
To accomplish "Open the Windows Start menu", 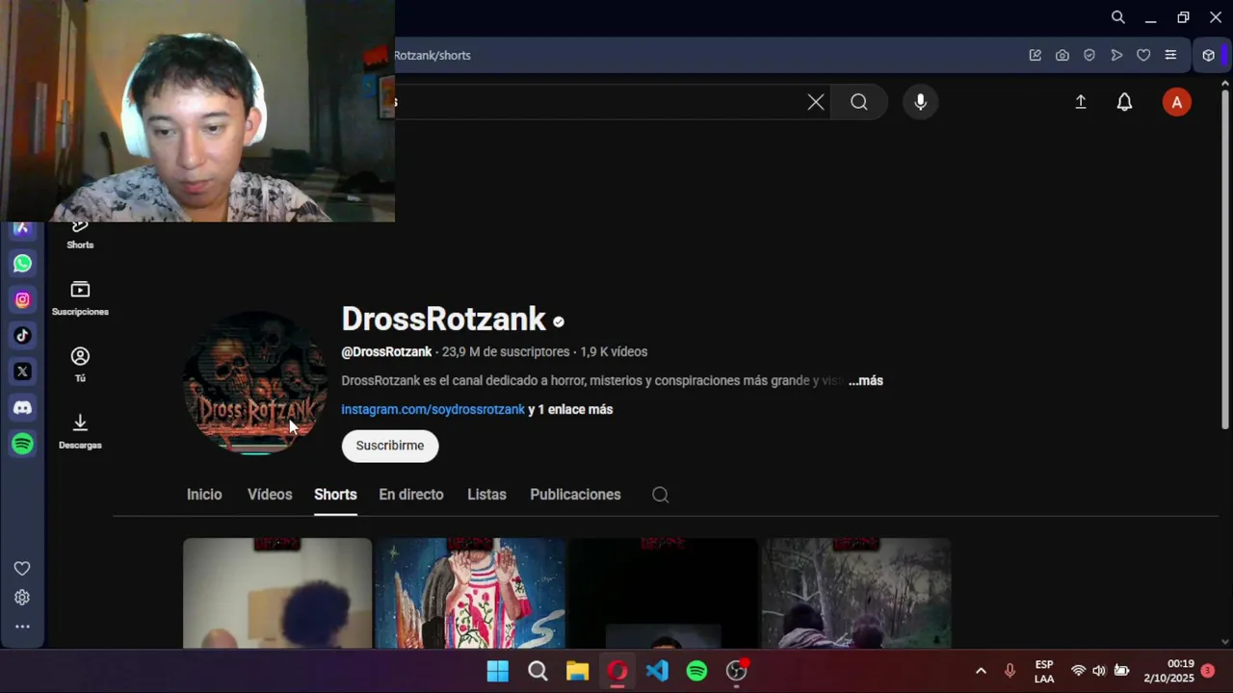I will pos(497,671).
